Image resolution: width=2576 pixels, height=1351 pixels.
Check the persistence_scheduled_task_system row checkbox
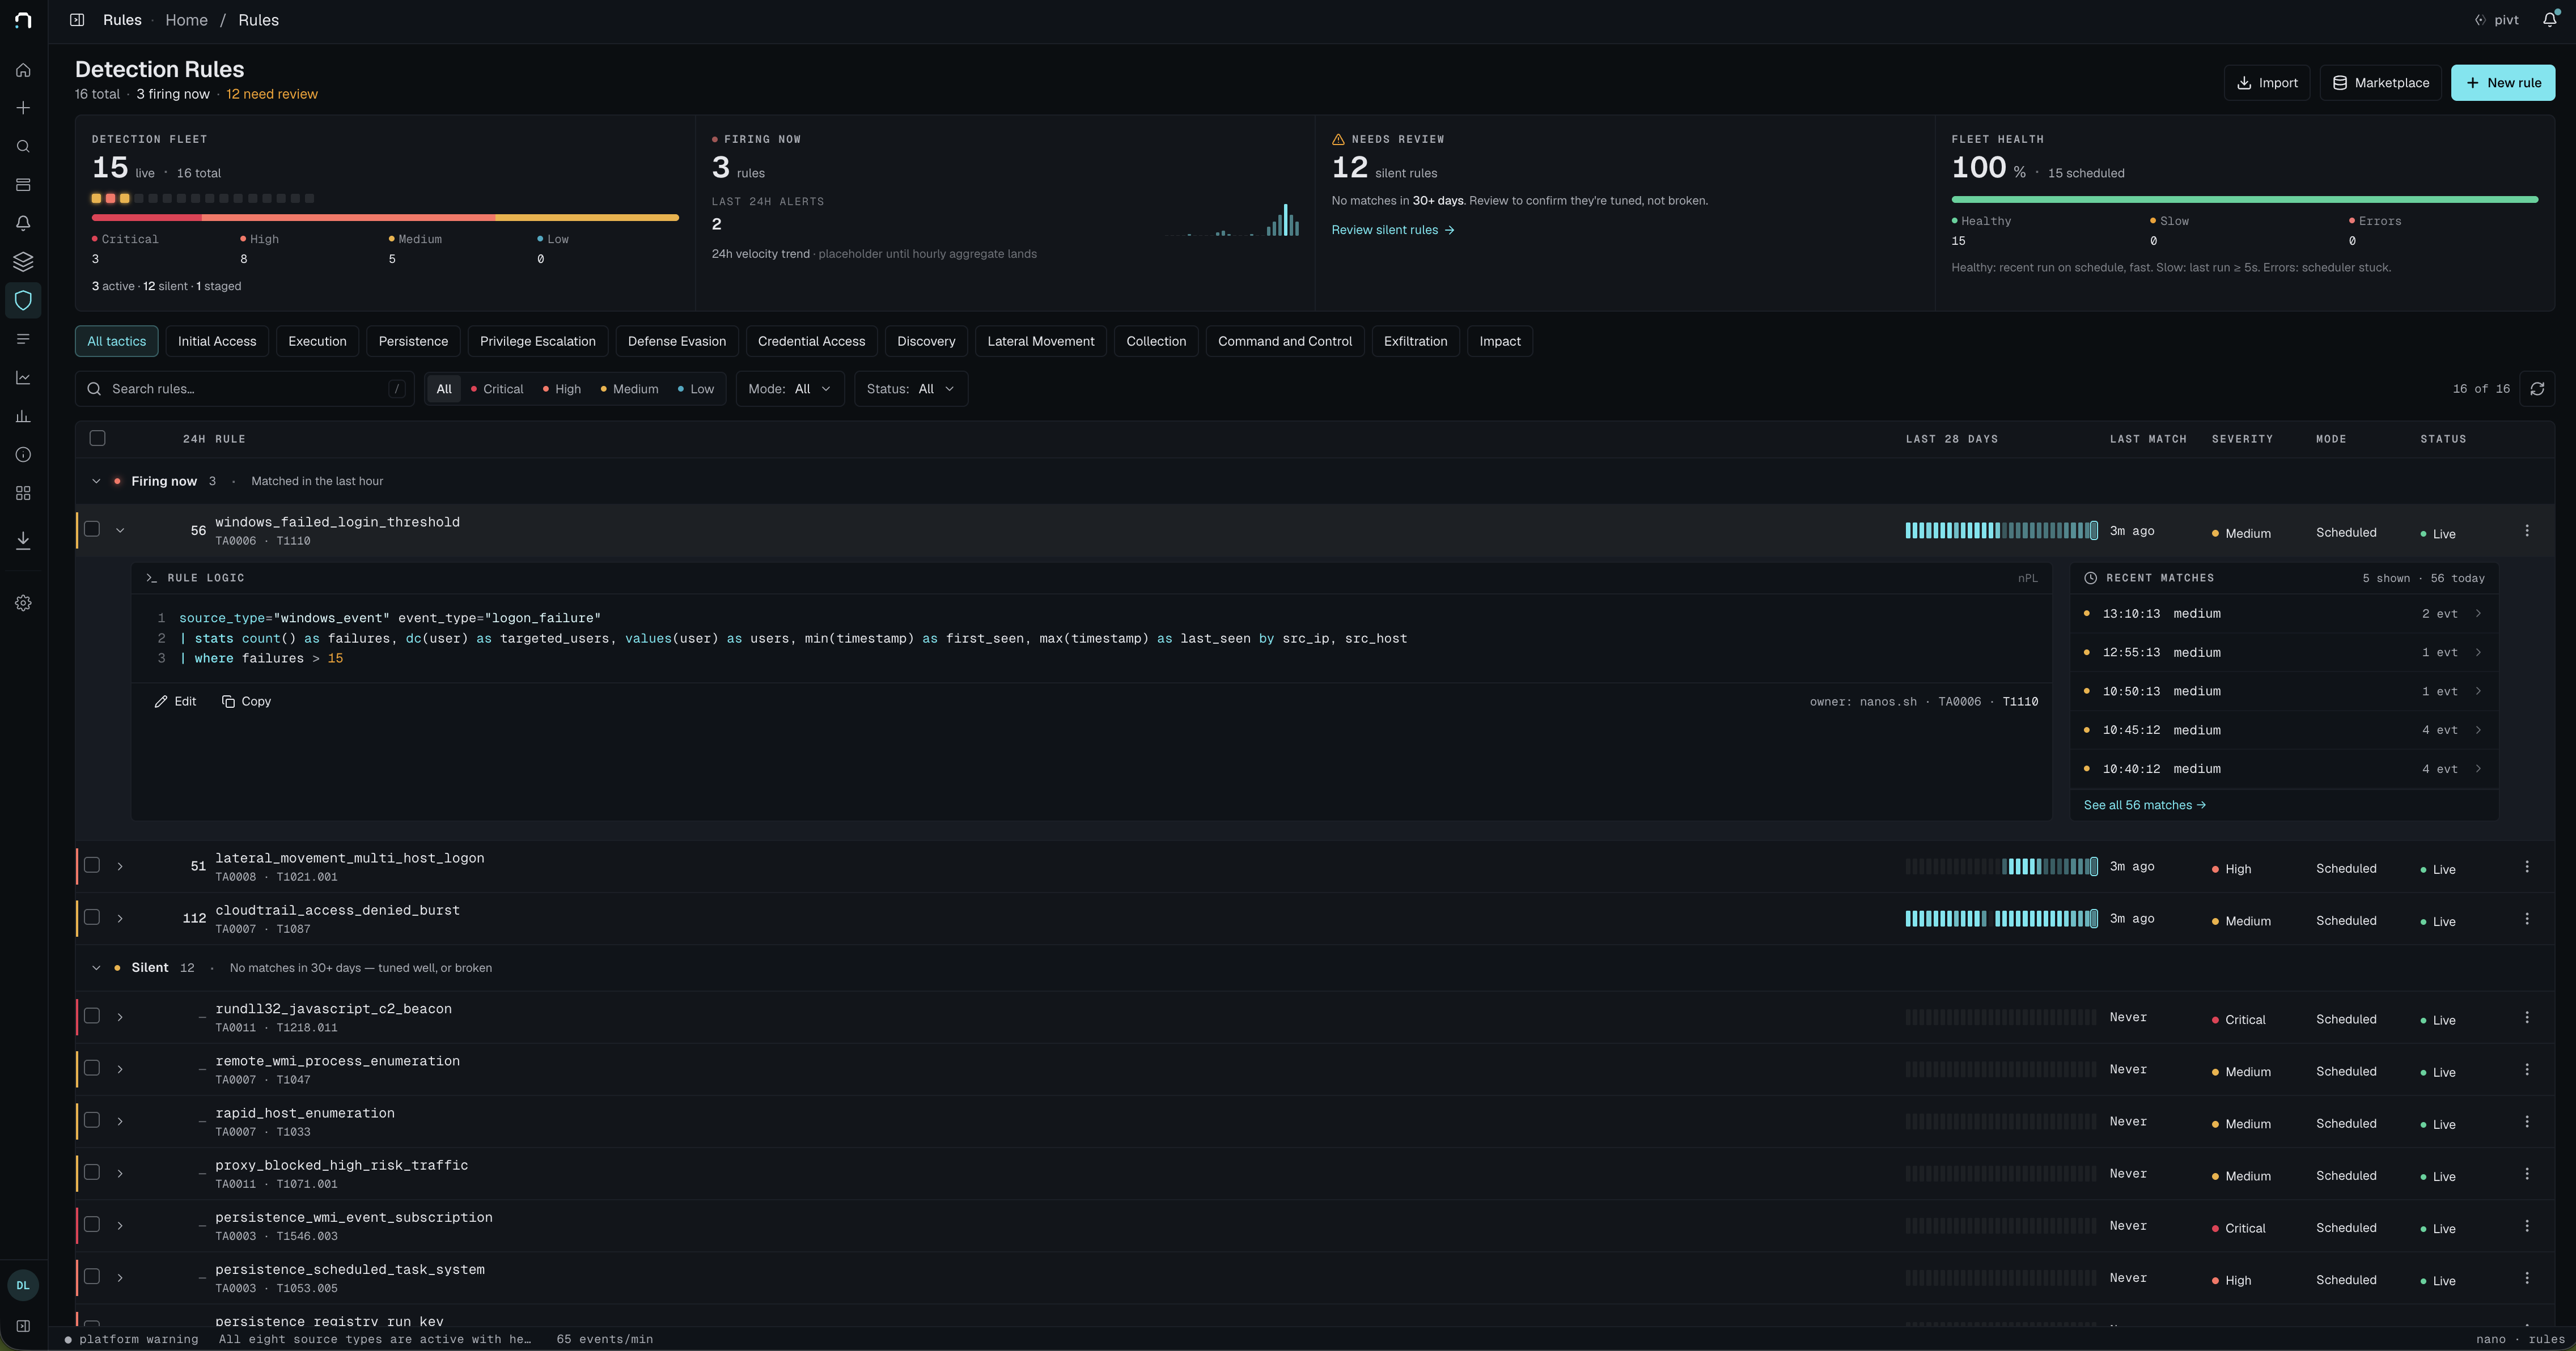pyautogui.click(x=92, y=1276)
